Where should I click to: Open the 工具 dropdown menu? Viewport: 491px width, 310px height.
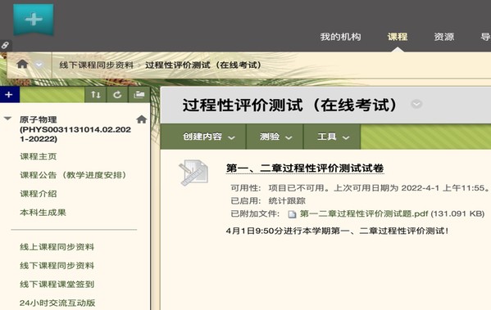[x=333, y=137]
